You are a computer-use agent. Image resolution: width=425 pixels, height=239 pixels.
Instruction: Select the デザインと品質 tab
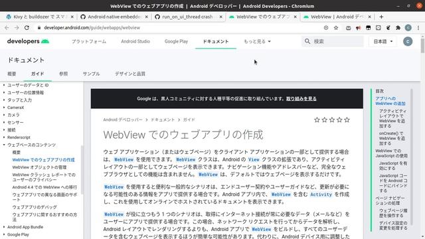[x=130, y=74]
